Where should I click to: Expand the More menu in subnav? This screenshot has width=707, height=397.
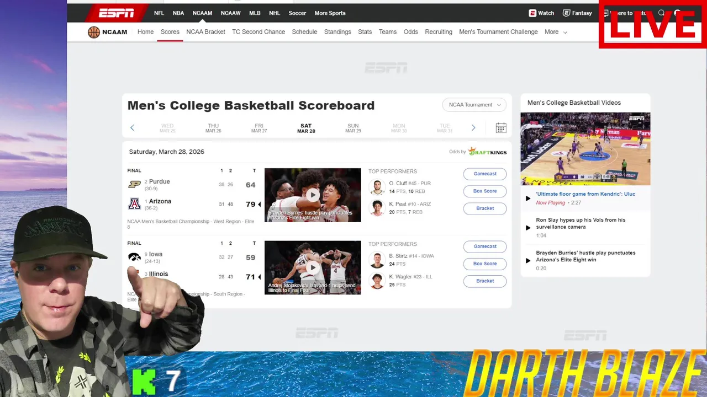tap(556, 32)
